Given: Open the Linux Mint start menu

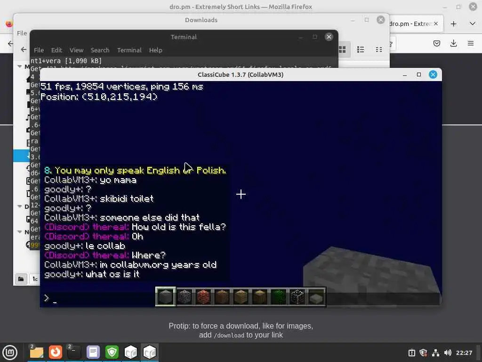Looking at the screenshot, I should [x=10, y=352].
